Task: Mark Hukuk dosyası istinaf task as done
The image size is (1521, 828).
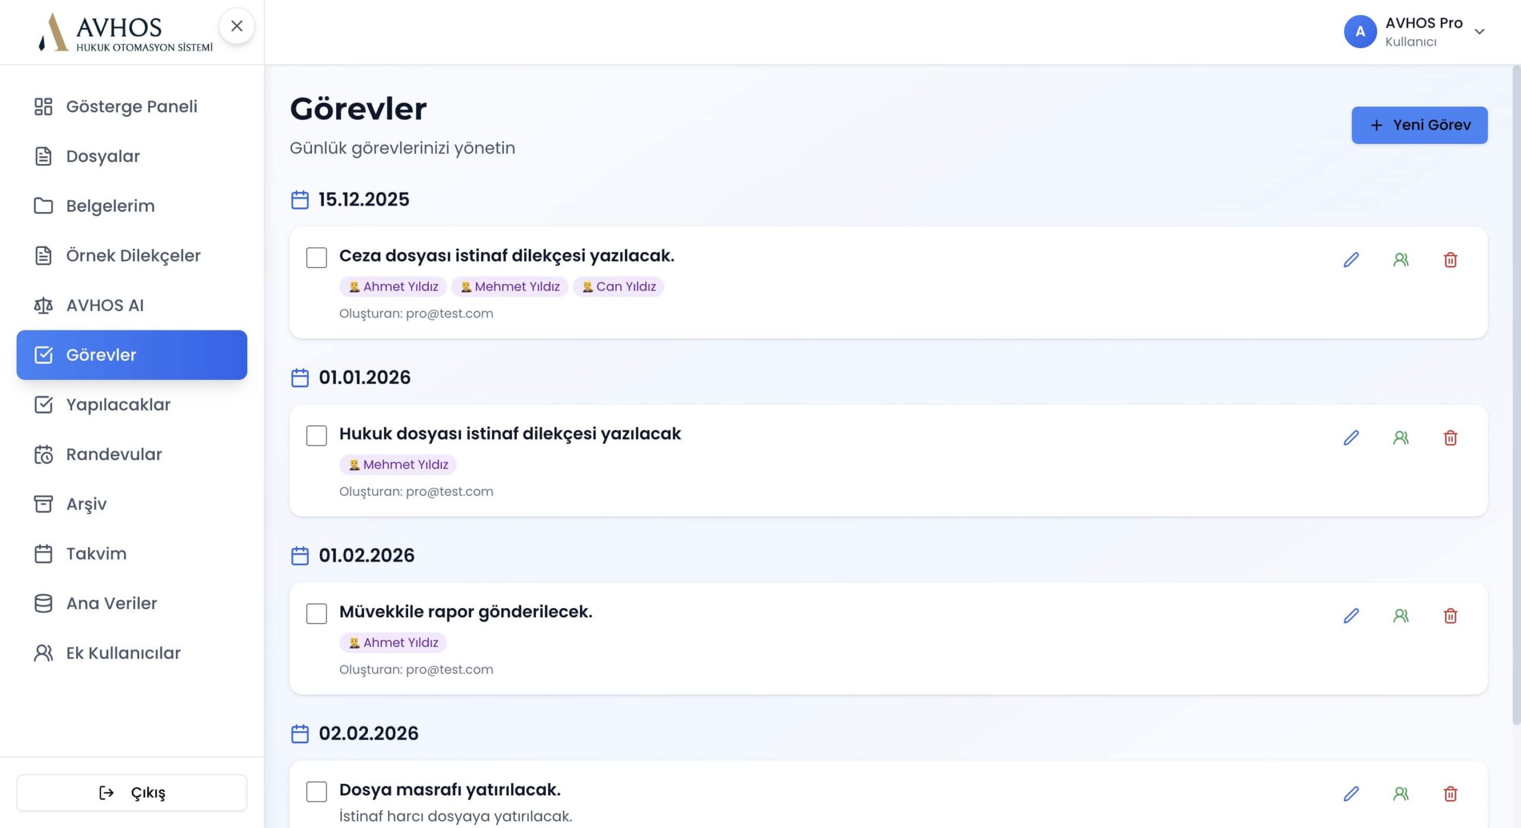Action: click(316, 436)
